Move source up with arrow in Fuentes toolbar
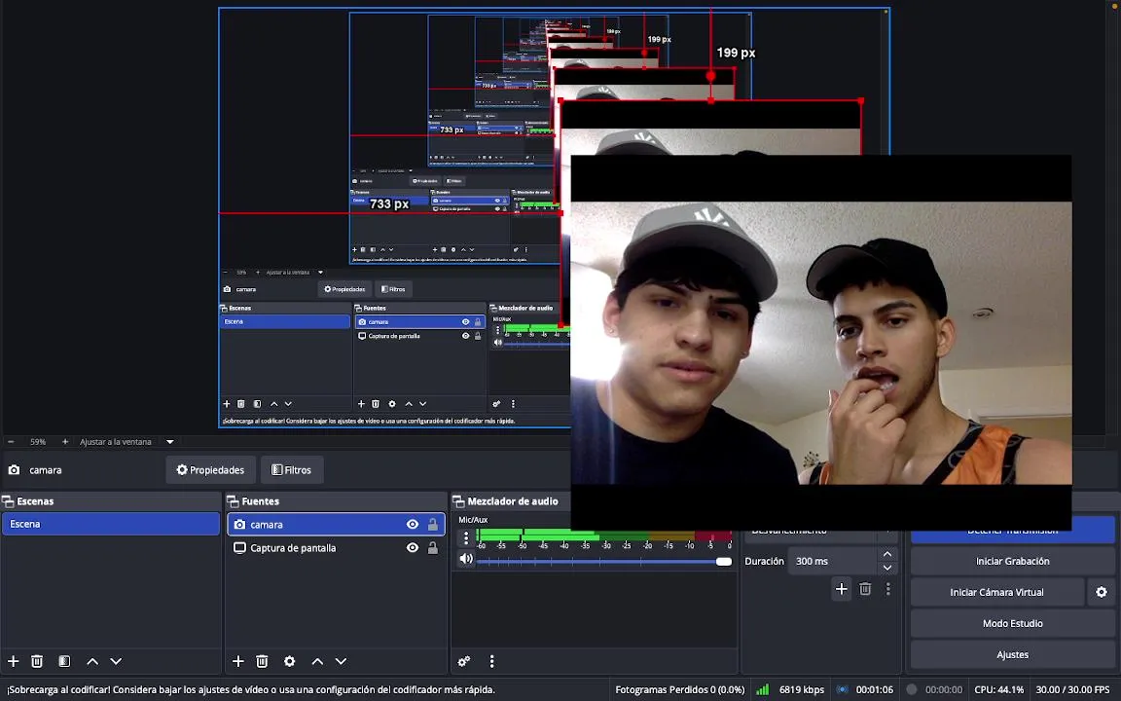 pyautogui.click(x=317, y=661)
